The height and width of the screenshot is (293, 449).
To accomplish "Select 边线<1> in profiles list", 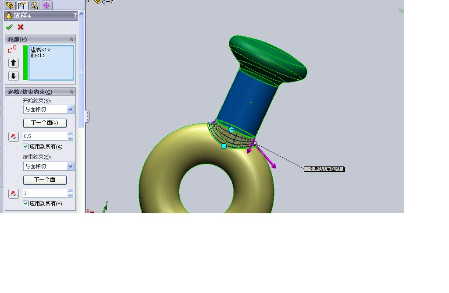I will click(x=40, y=49).
